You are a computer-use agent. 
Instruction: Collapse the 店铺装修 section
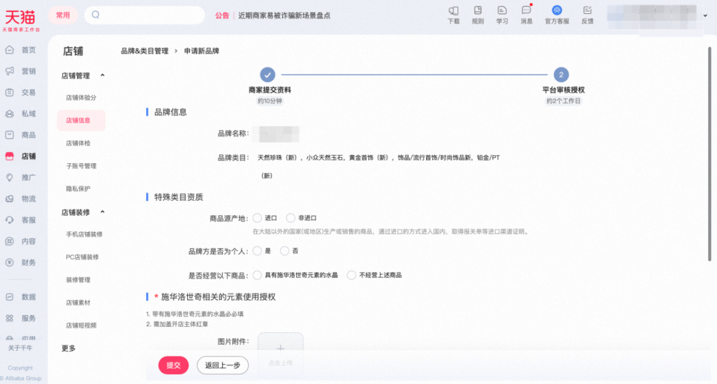(x=102, y=212)
